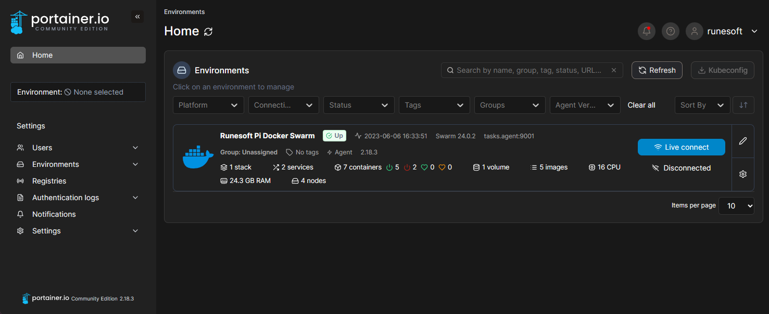Open the Status filter dropdown
Image resolution: width=769 pixels, height=314 pixels.
pyautogui.click(x=359, y=105)
